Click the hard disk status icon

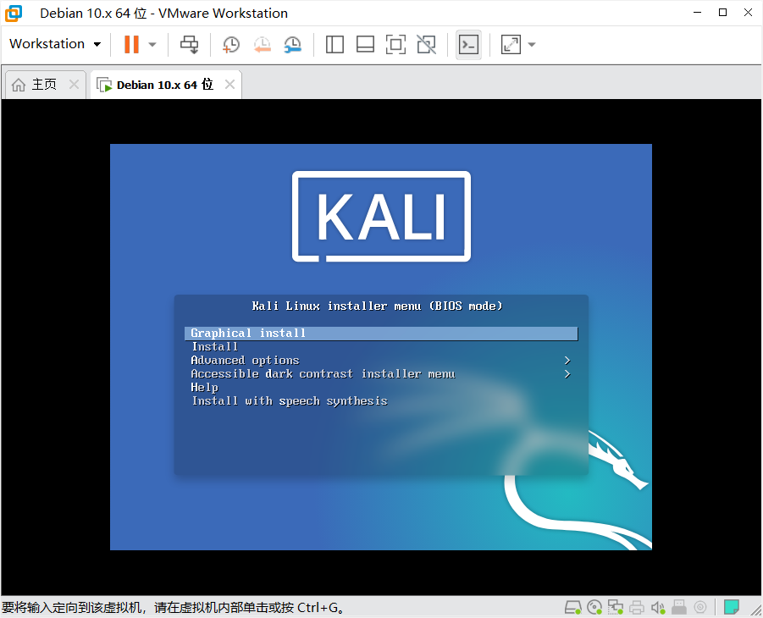[x=572, y=607]
